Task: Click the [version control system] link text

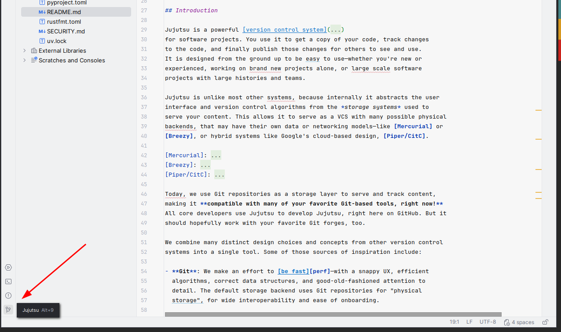Action: 285,30
